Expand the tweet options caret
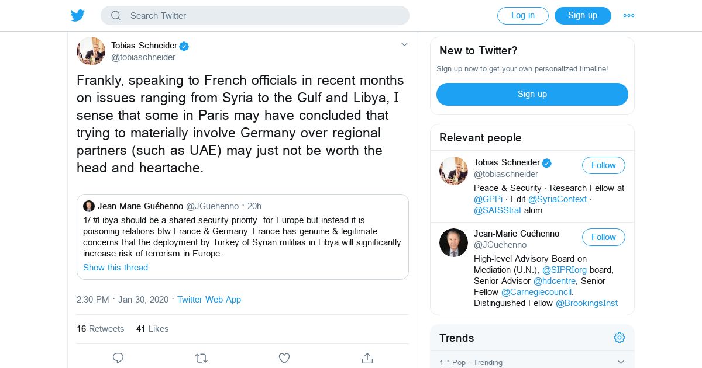Image resolution: width=702 pixels, height=368 pixels. tap(404, 44)
